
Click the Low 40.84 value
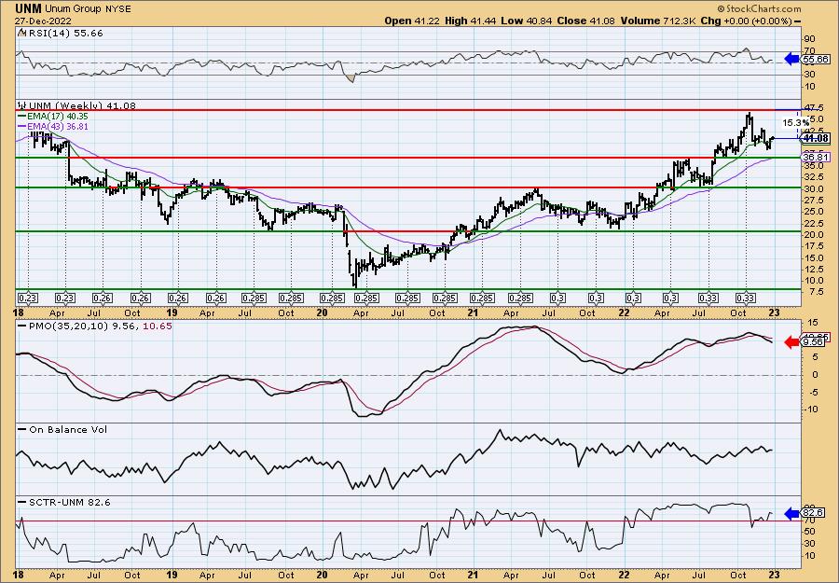click(x=527, y=21)
